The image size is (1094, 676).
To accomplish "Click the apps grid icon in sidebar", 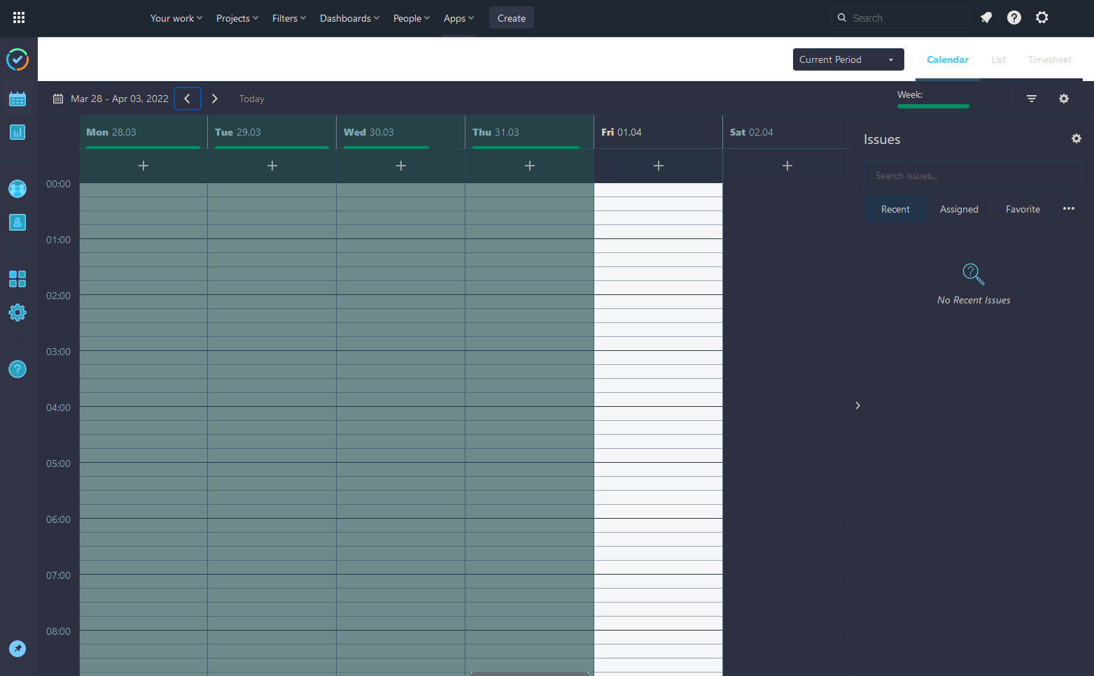I will (17, 279).
